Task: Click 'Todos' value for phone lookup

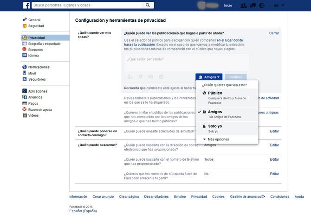Action: coord(209,159)
